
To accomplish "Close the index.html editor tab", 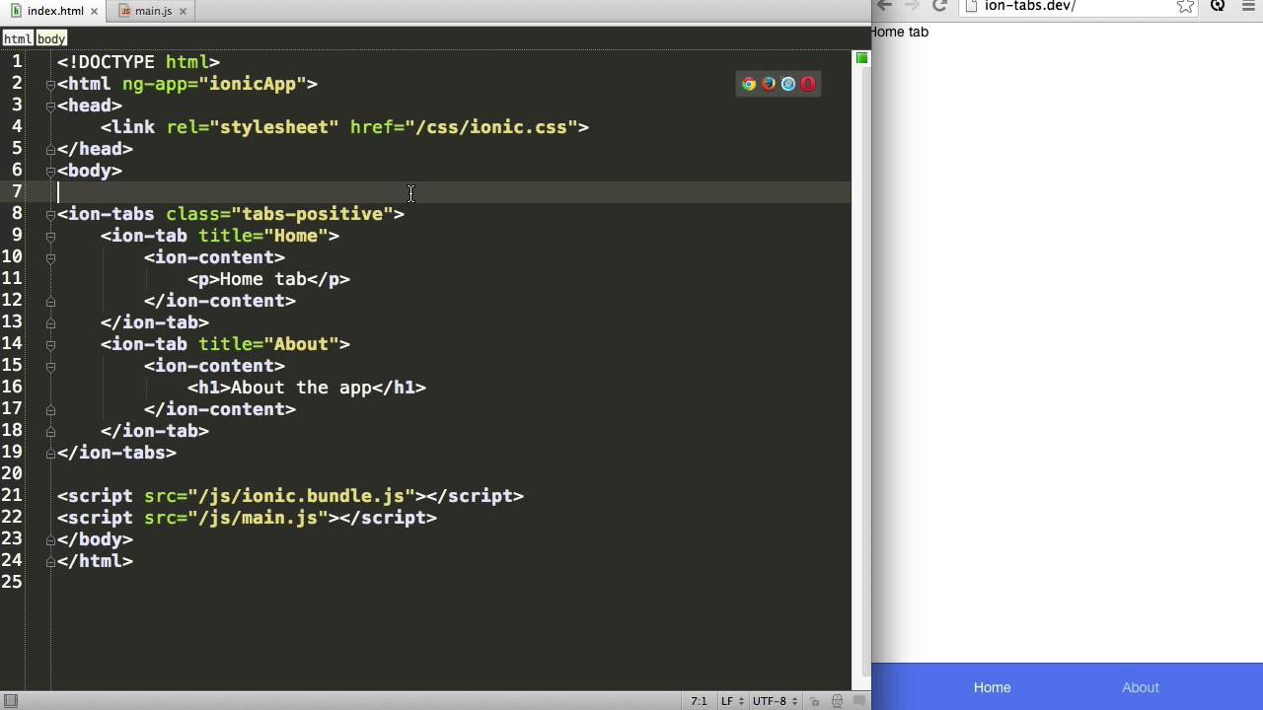I will click(95, 11).
